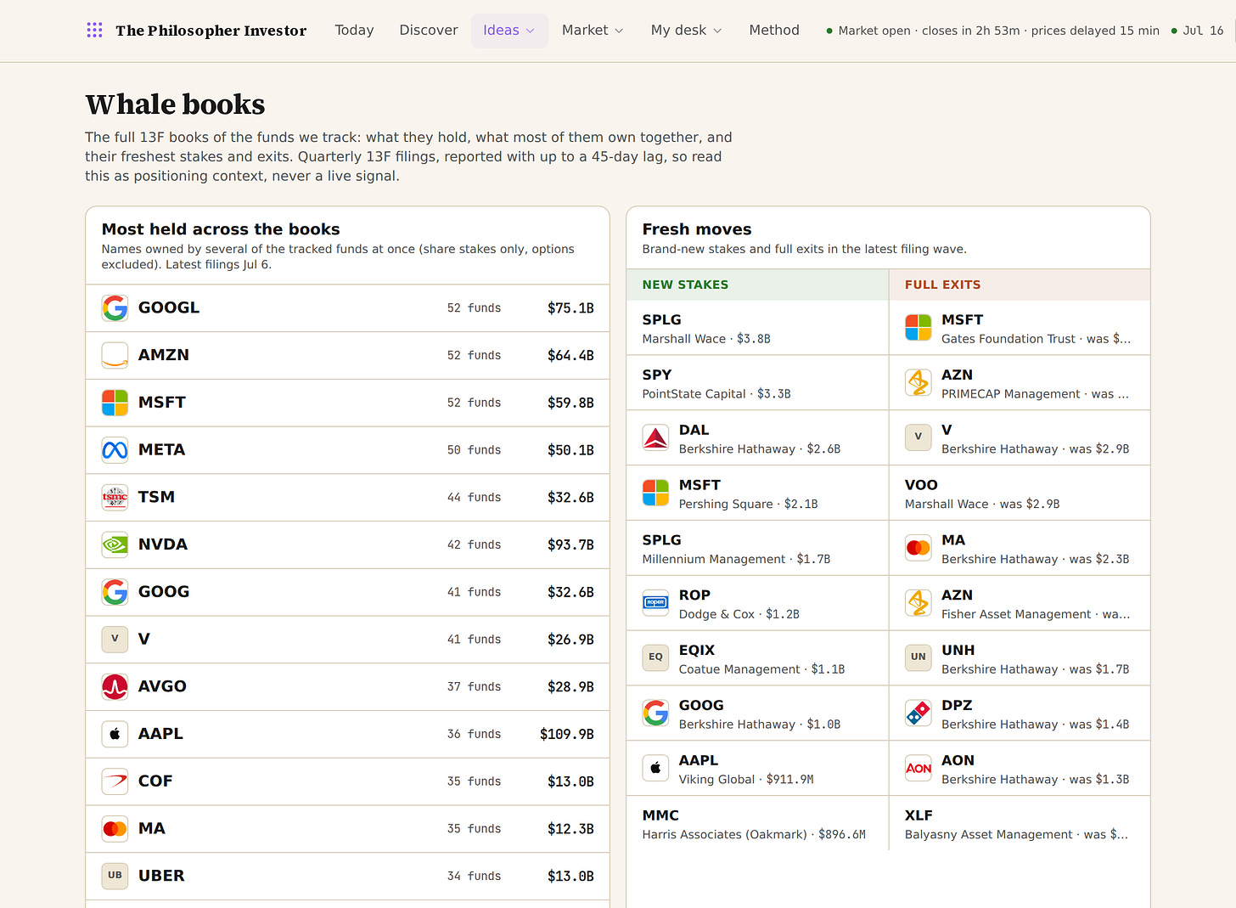Open the Today nav item
This screenshot has height=908, width=1236.
(x=354, y=31)
